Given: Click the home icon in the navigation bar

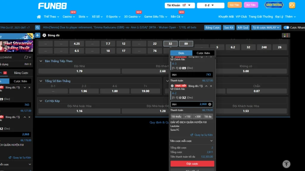Looking at the screenshot, I should click(39, 17).
